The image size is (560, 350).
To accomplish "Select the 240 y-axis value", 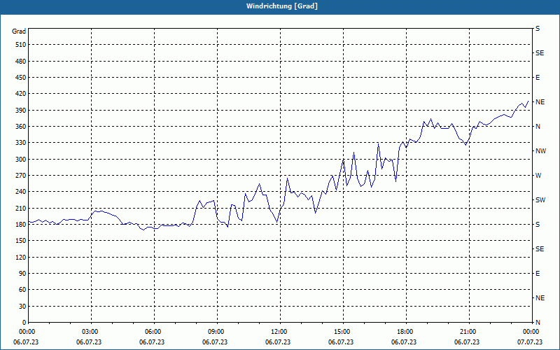I will 21,192.
